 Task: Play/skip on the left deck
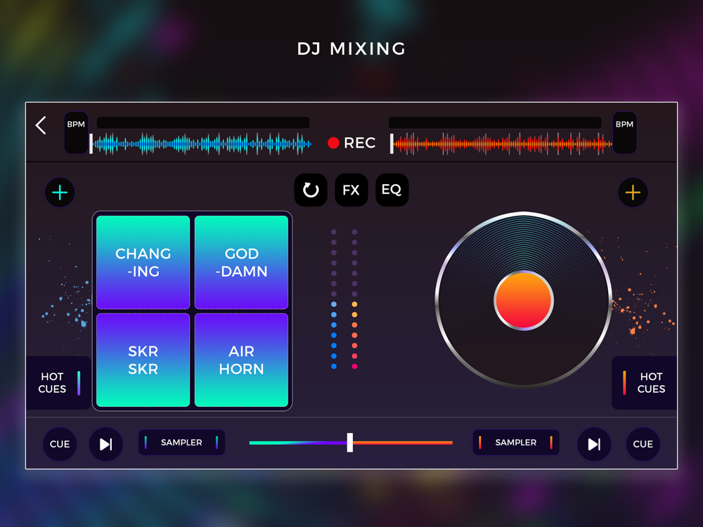pos(106,444)
